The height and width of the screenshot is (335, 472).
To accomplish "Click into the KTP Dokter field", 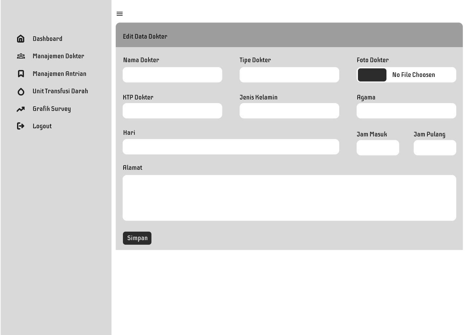I will pos(172,111).
